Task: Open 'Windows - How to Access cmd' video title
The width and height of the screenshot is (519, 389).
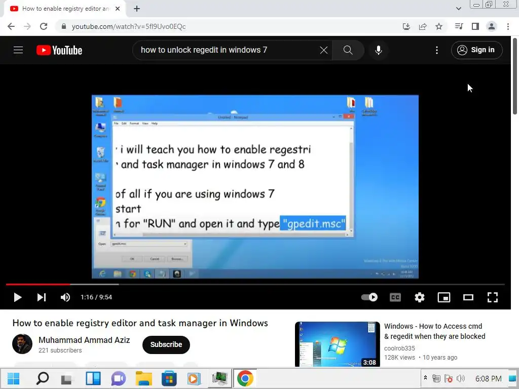Action: tap(434, 331)
